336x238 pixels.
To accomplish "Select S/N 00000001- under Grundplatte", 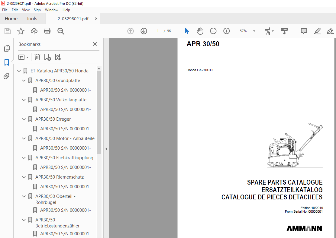I will 66,90.
